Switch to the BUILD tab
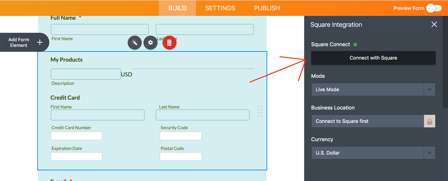This screenshot has width=448, height=181. [177, 8]
